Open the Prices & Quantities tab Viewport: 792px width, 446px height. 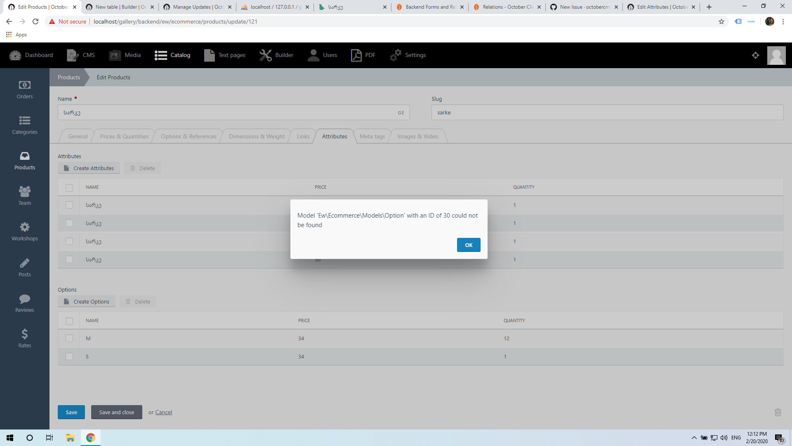click(124, 136)
